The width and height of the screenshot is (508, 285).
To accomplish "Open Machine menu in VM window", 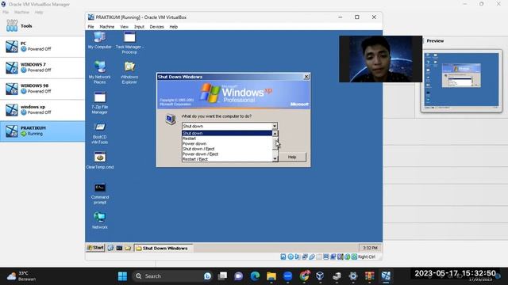I will (x=107, y=27).
